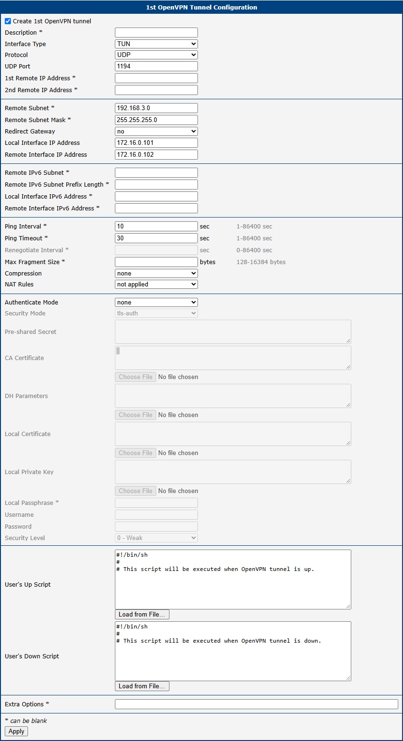Click Choose File under Local Certificate
Screen dimensions: 403x741
point(135,453)
